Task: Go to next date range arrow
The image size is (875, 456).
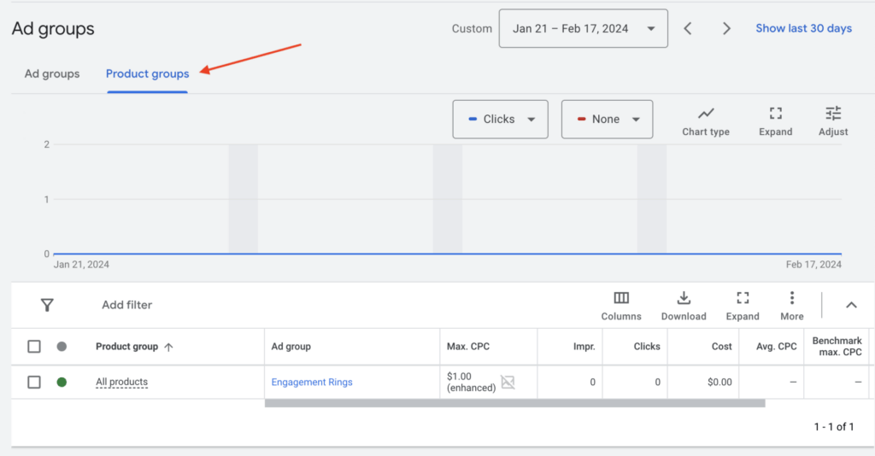Action: click(726, 28)
